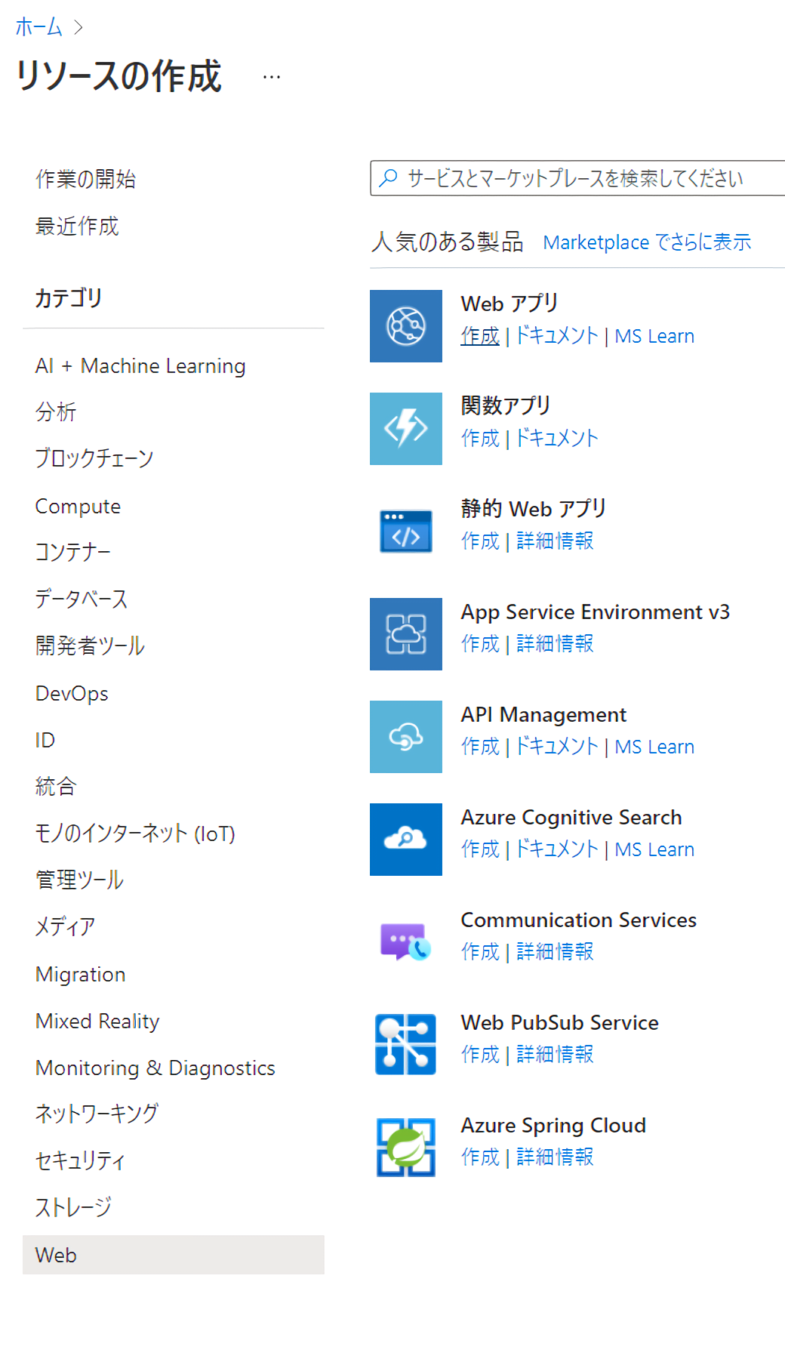Click the Azure Spring Cloud leaf icon
Image resolution: width=785 pixels, height=1359 pixels.
point(406,1148)
